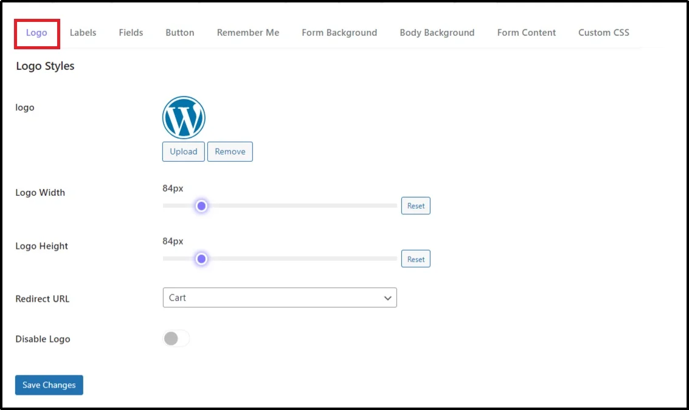Switch to Form Background settings
This screenshot has height=410, width=689.
pyautogui.click(x=339, y=33)
